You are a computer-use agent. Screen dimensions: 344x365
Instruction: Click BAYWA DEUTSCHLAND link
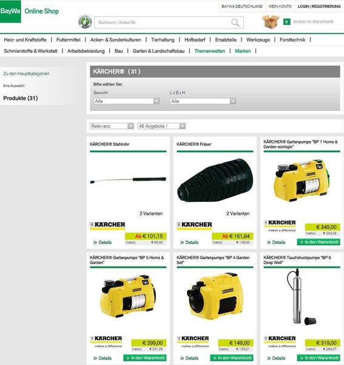tap(242, 7)
